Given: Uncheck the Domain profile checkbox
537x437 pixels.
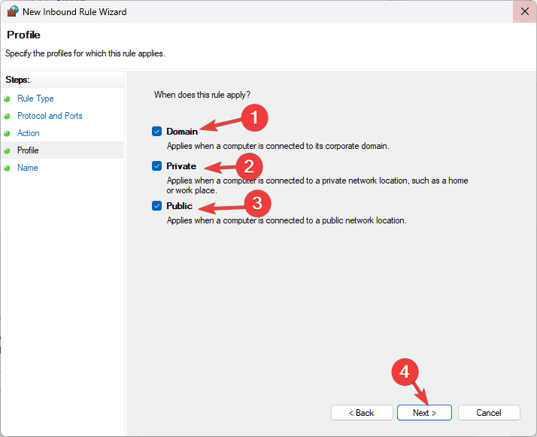Looking at the screenshot, I should point(157,132).
